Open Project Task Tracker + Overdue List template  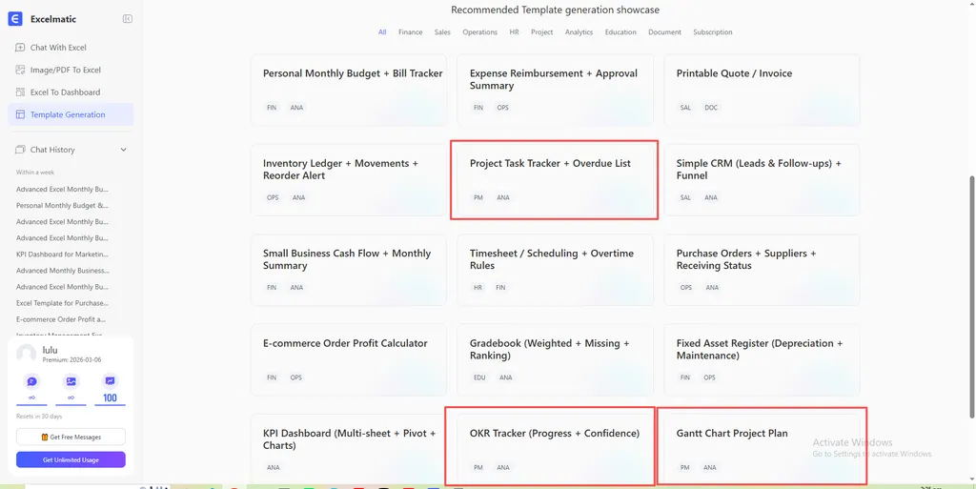tap(554, 179)
